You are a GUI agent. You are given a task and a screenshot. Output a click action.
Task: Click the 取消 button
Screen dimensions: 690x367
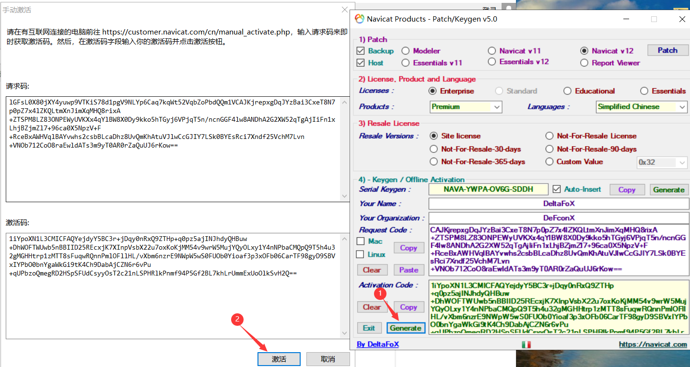tap(328, 359)
